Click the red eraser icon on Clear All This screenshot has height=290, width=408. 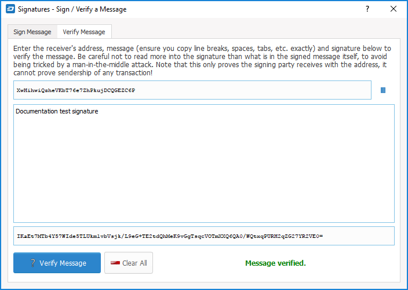pyautogui.click(x=115, y=263)
